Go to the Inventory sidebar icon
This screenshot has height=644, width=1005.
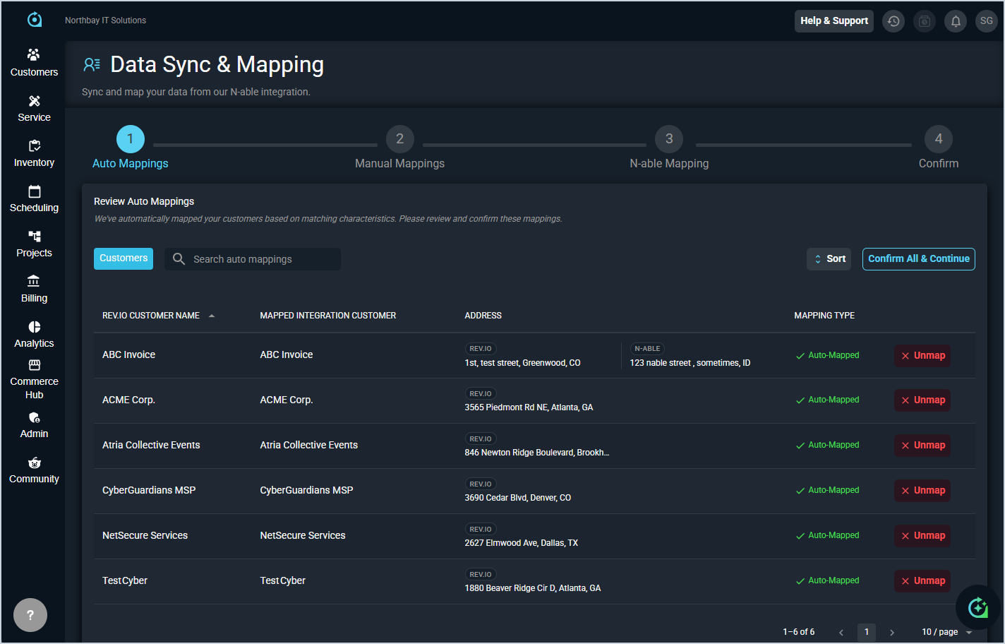pyautogui.click(x=34, y=146)
